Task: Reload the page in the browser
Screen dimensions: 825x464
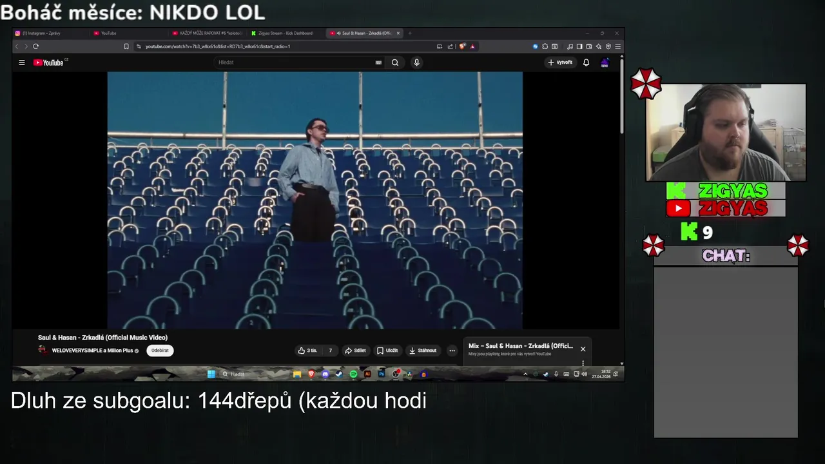Action: (35, 46)
